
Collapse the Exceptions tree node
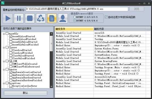pos(4,83)
